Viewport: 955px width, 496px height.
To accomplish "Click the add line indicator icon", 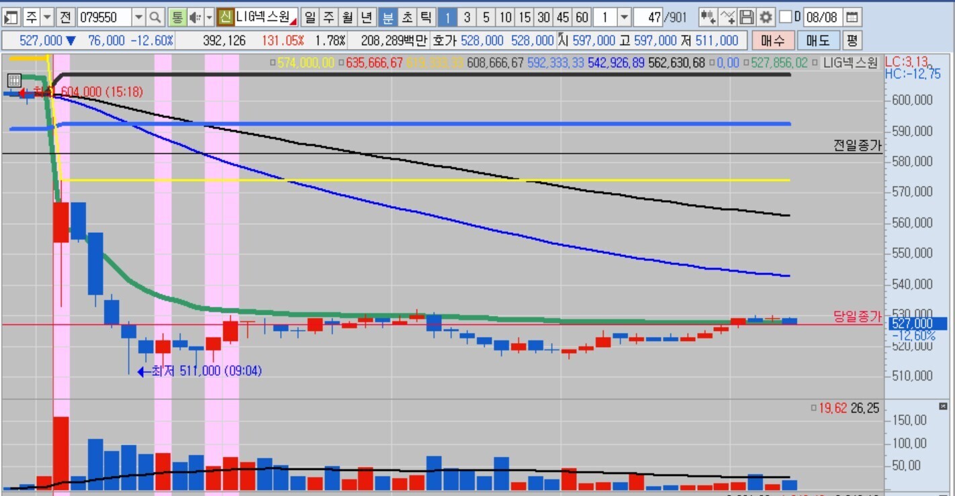I will pyautogui.click(x=727, y=17).
